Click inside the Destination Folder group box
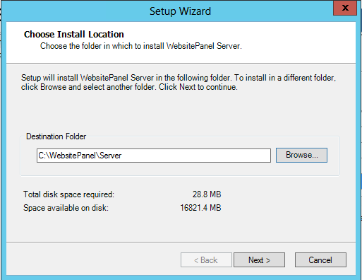The image size is (362, 280). 180,168
